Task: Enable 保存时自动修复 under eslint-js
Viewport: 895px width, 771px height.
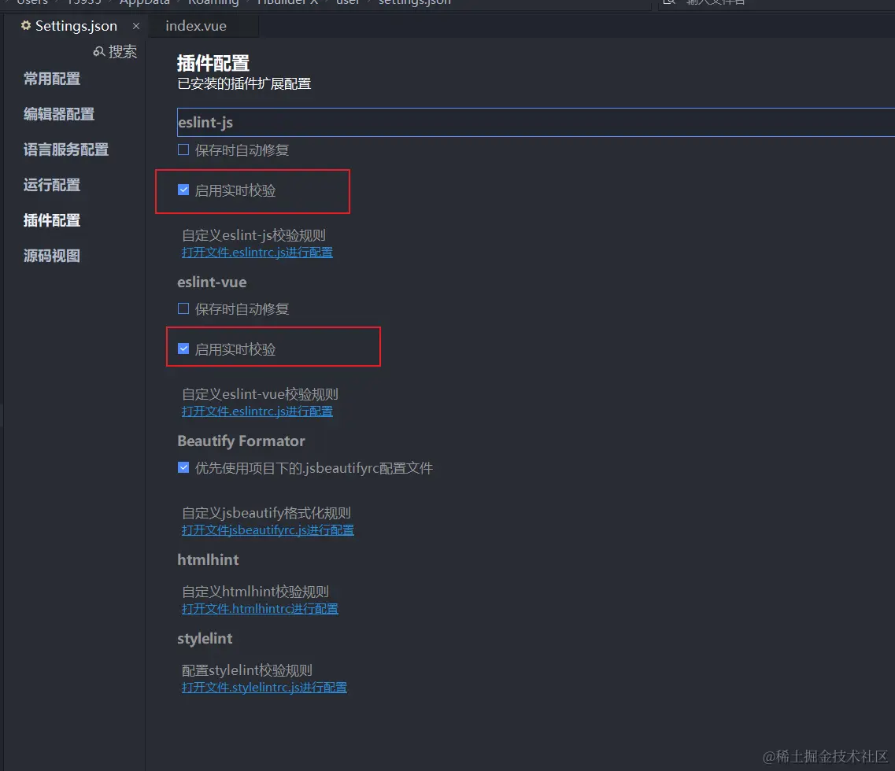Action: (183, 150)
